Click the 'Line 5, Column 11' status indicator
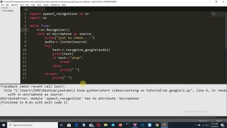227x128 pixels. 7,121
